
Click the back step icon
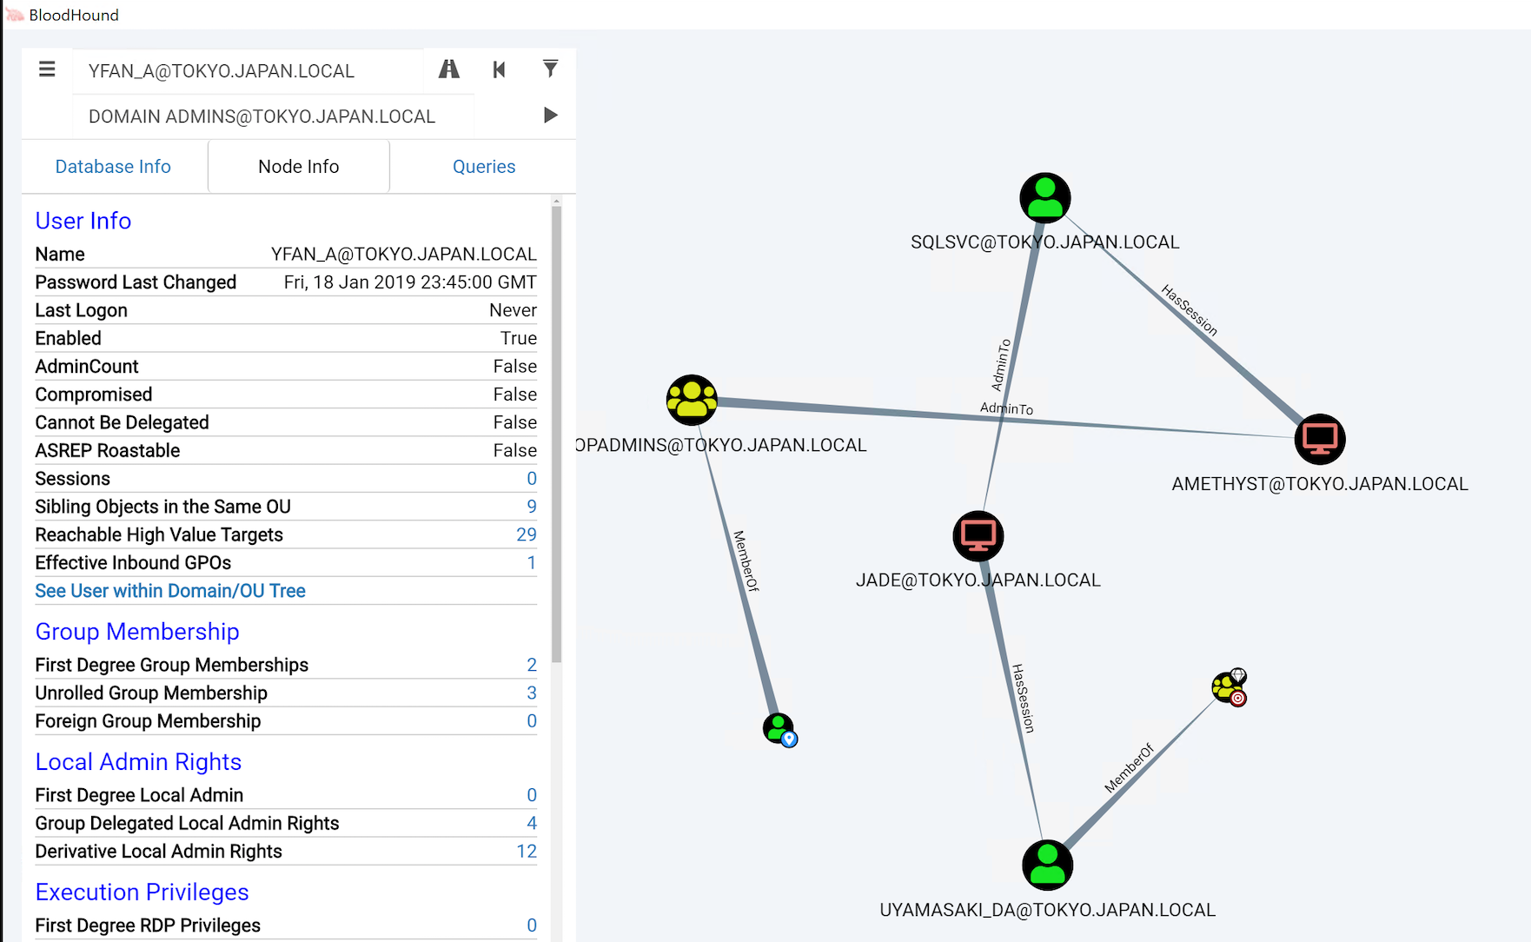(499, 70)
